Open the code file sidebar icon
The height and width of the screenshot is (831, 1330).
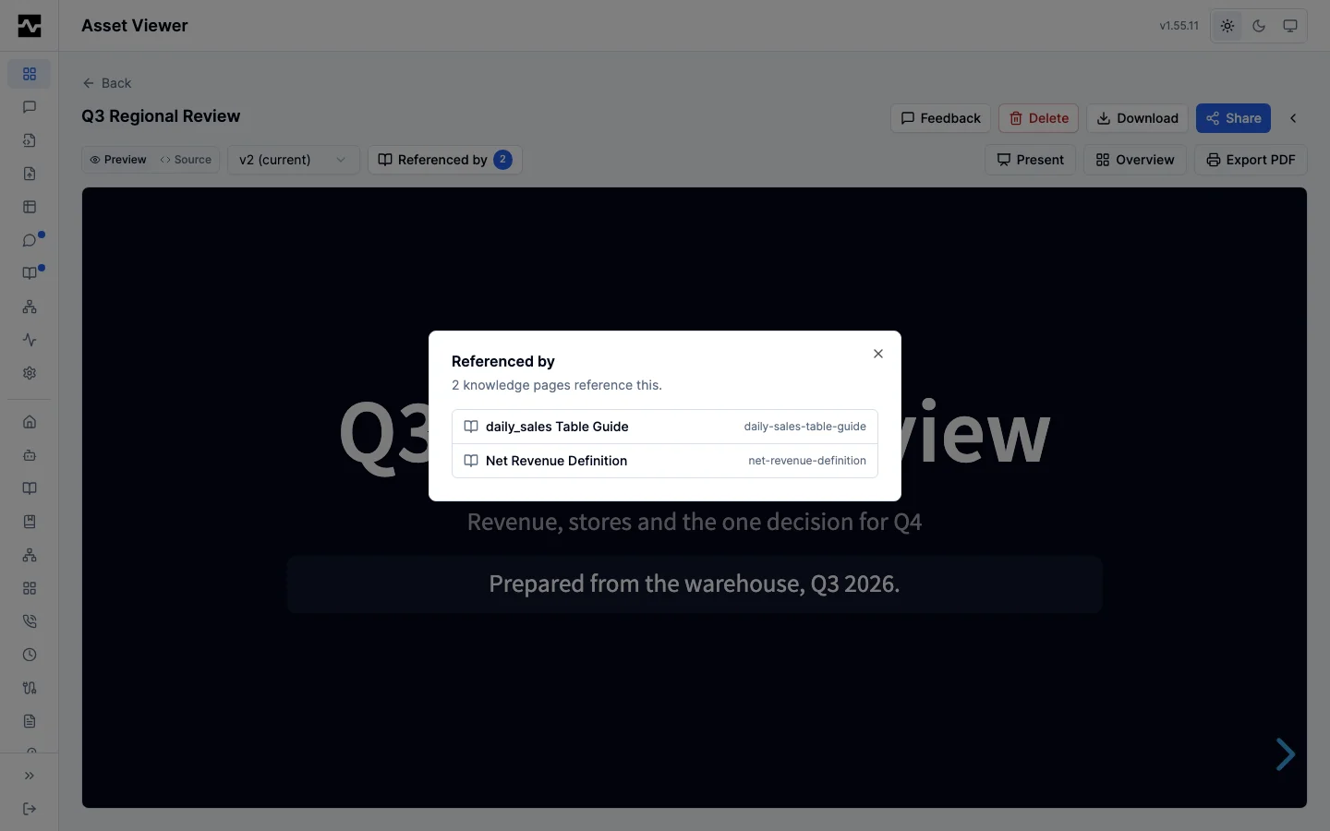(30, 140)
